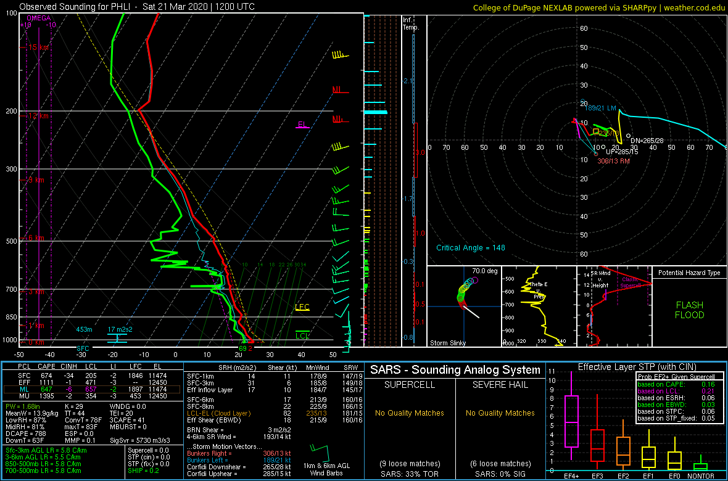The height and width of the screenshot is (481, 728).
Task: Click the Corfidi Downshear vector line
Action: [x=239, y=466]
